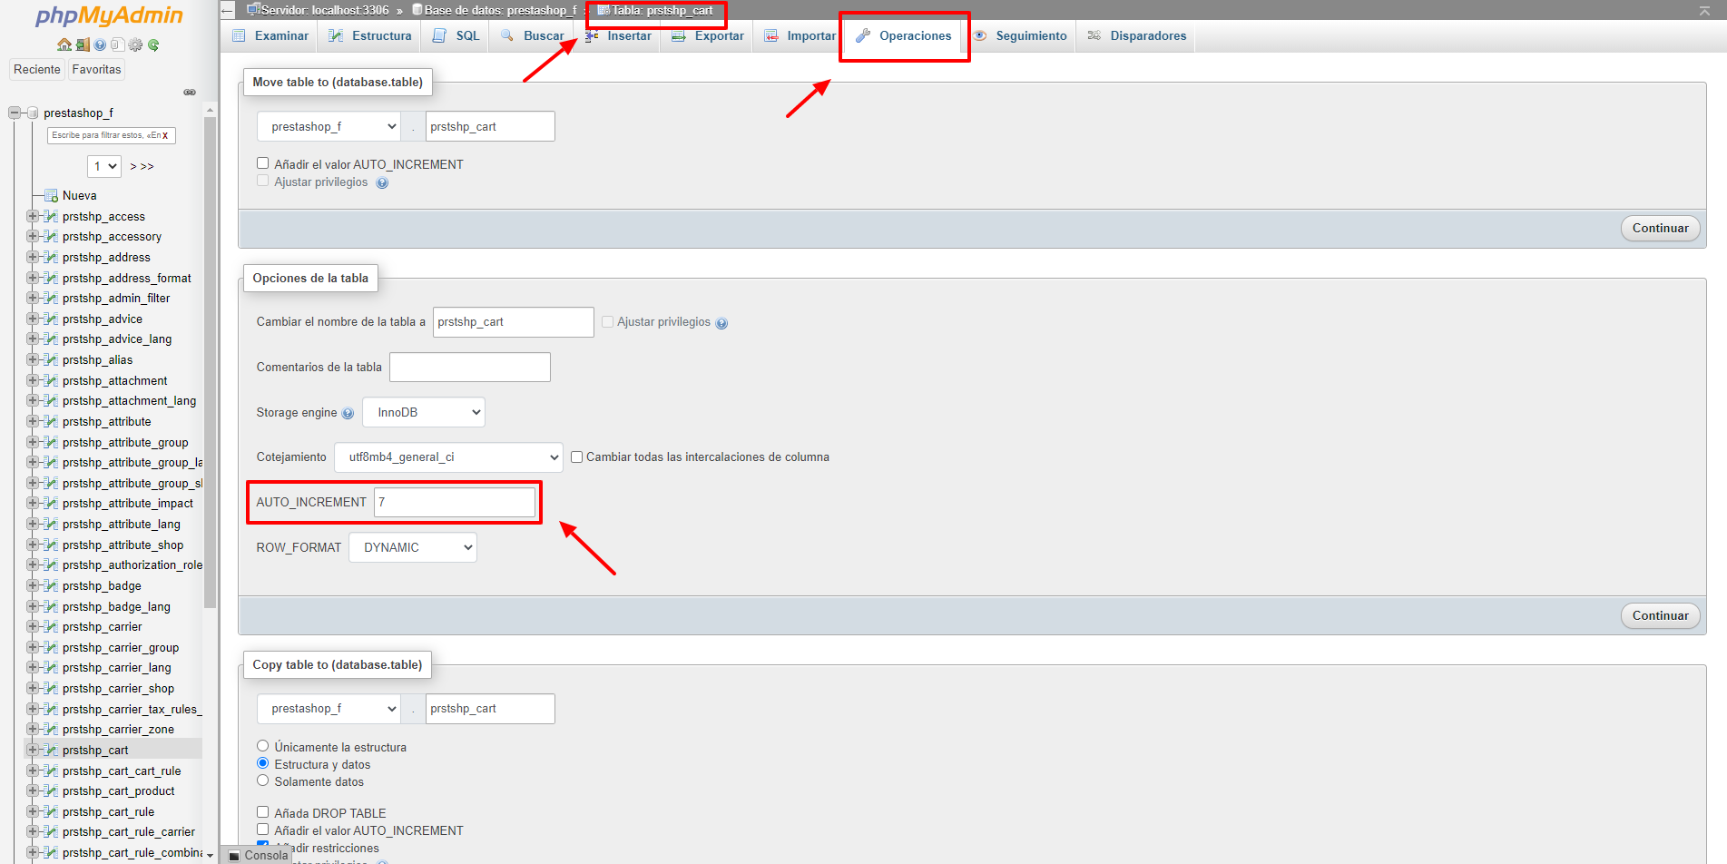The image size is (1727, 864).
Task: Click the prestashop_f database cylinder icon
Action: click(33, 113)
